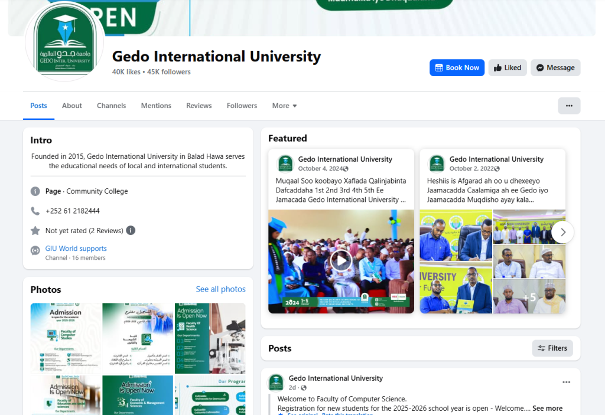Toggle the Liked button for the page
Screen dimensions: 605x415
click(507, 68)
